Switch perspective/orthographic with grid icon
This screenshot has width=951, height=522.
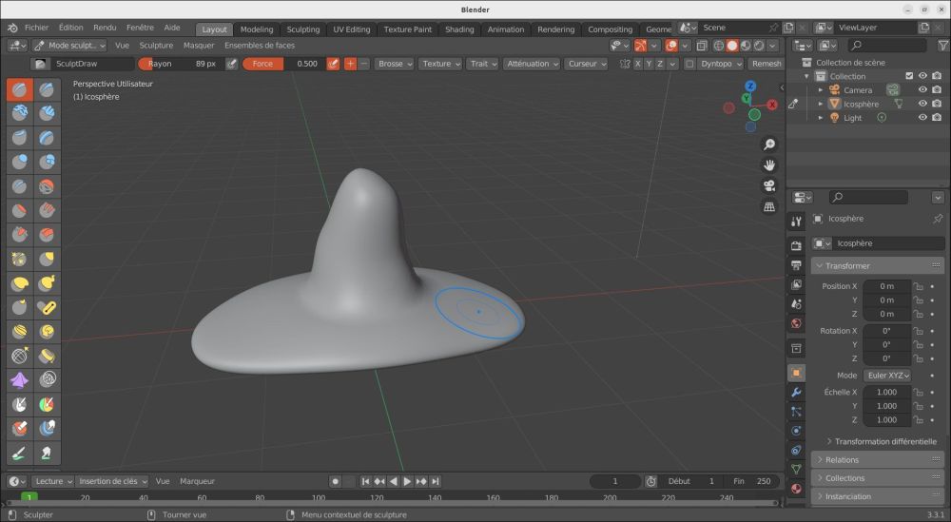coord(769,207)
